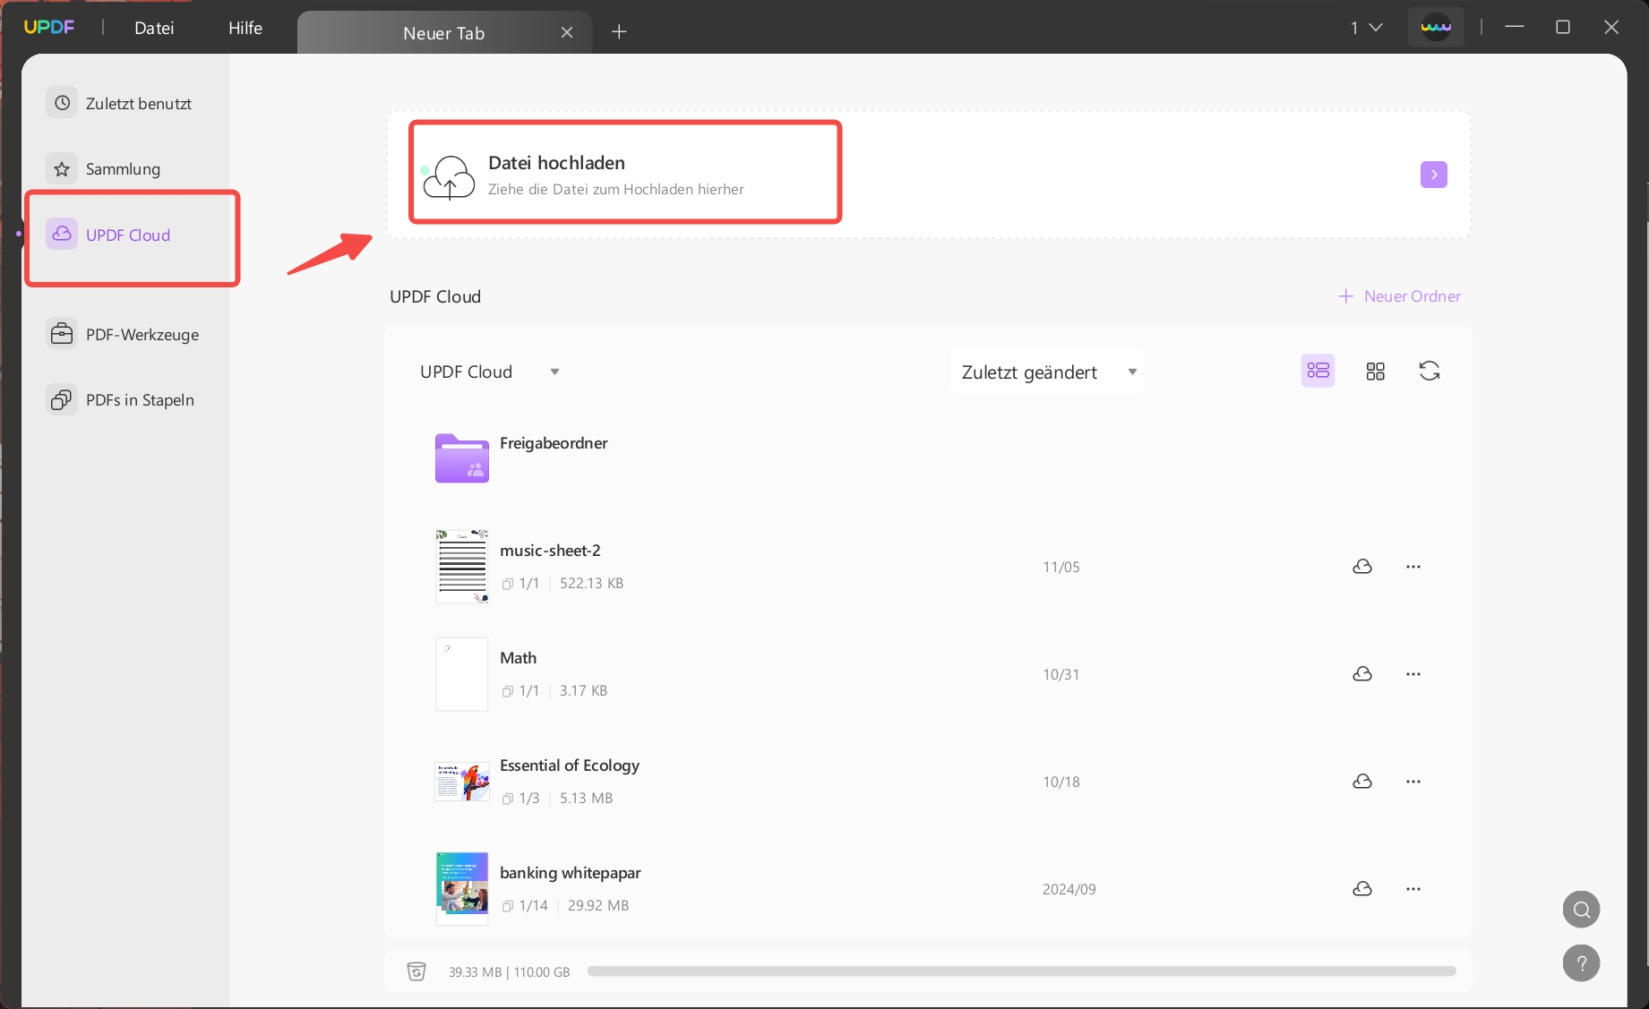
Task: Open the Essential of Ecology file name
Action: point(570,765)
